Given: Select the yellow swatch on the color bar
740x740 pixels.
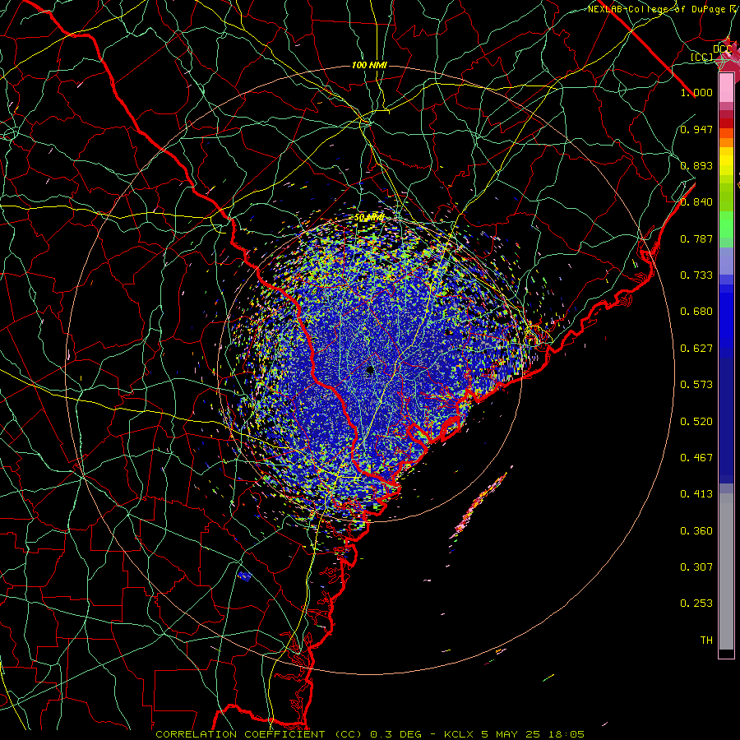Looking at the screenshot, I should [x=726, y=162].
